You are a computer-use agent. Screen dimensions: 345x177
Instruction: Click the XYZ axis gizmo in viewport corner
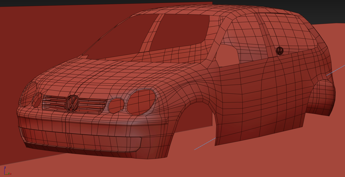(7, 171)
